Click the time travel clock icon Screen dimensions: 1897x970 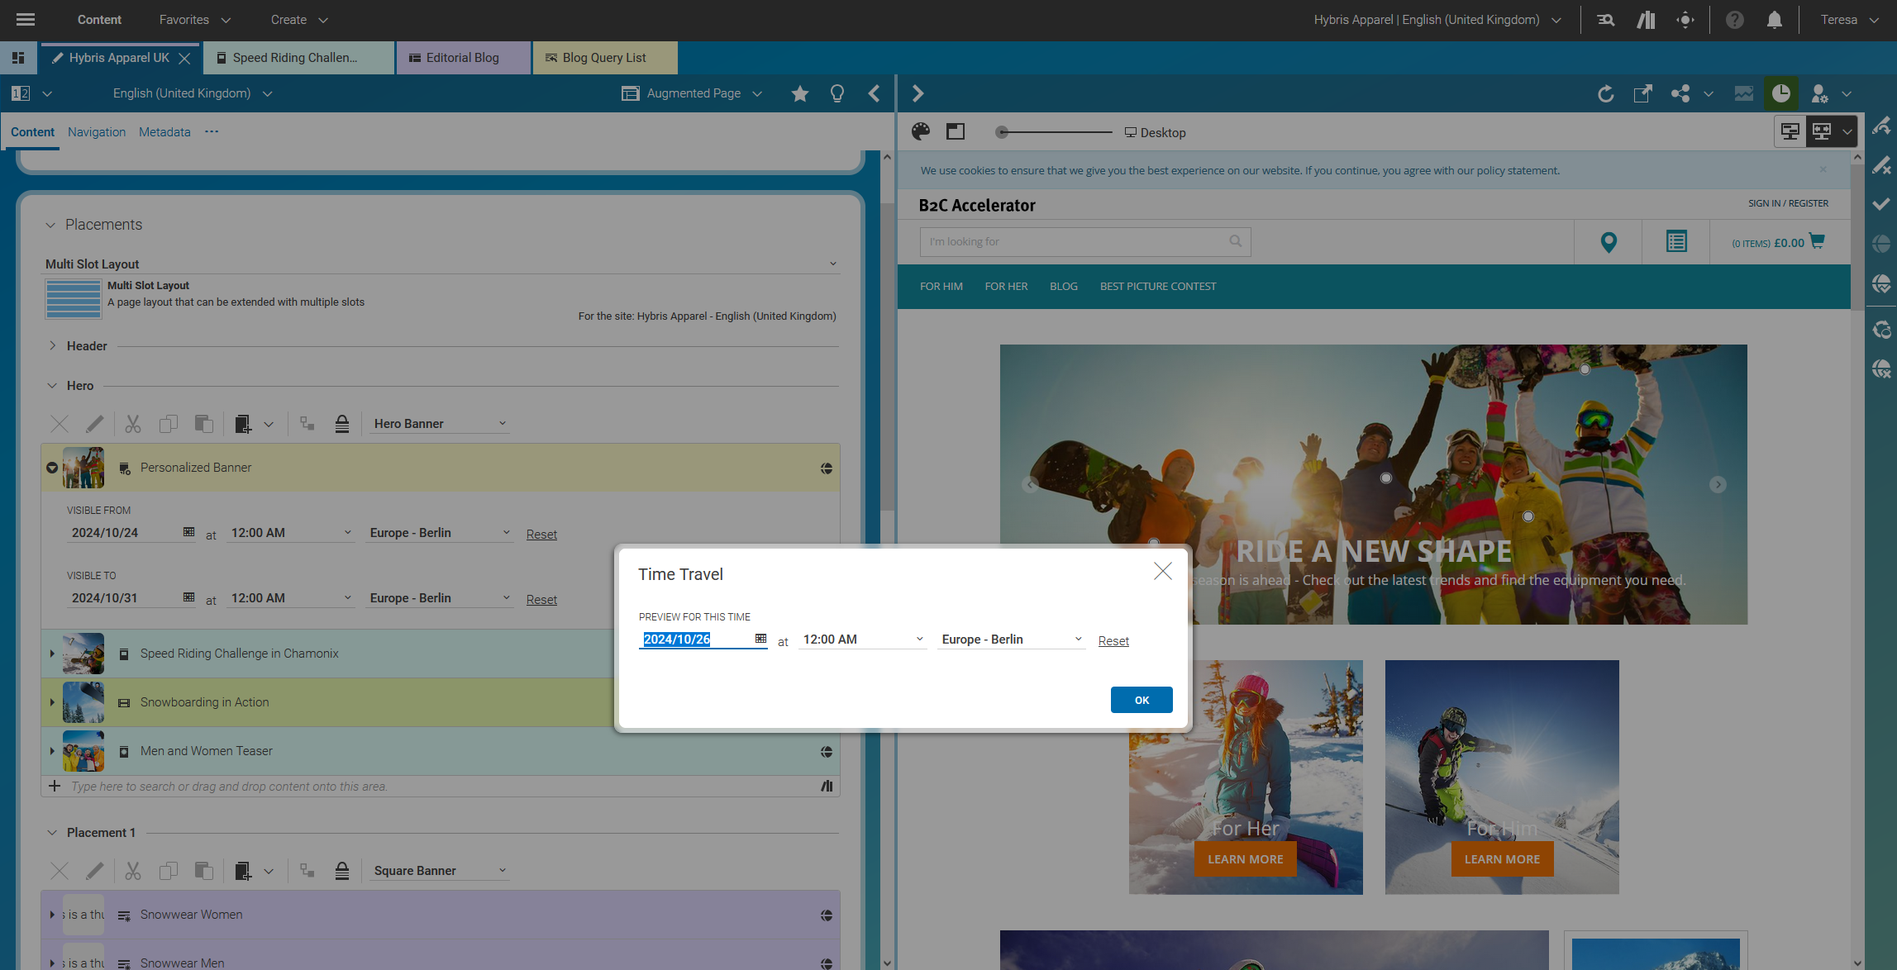(1780, 93)
